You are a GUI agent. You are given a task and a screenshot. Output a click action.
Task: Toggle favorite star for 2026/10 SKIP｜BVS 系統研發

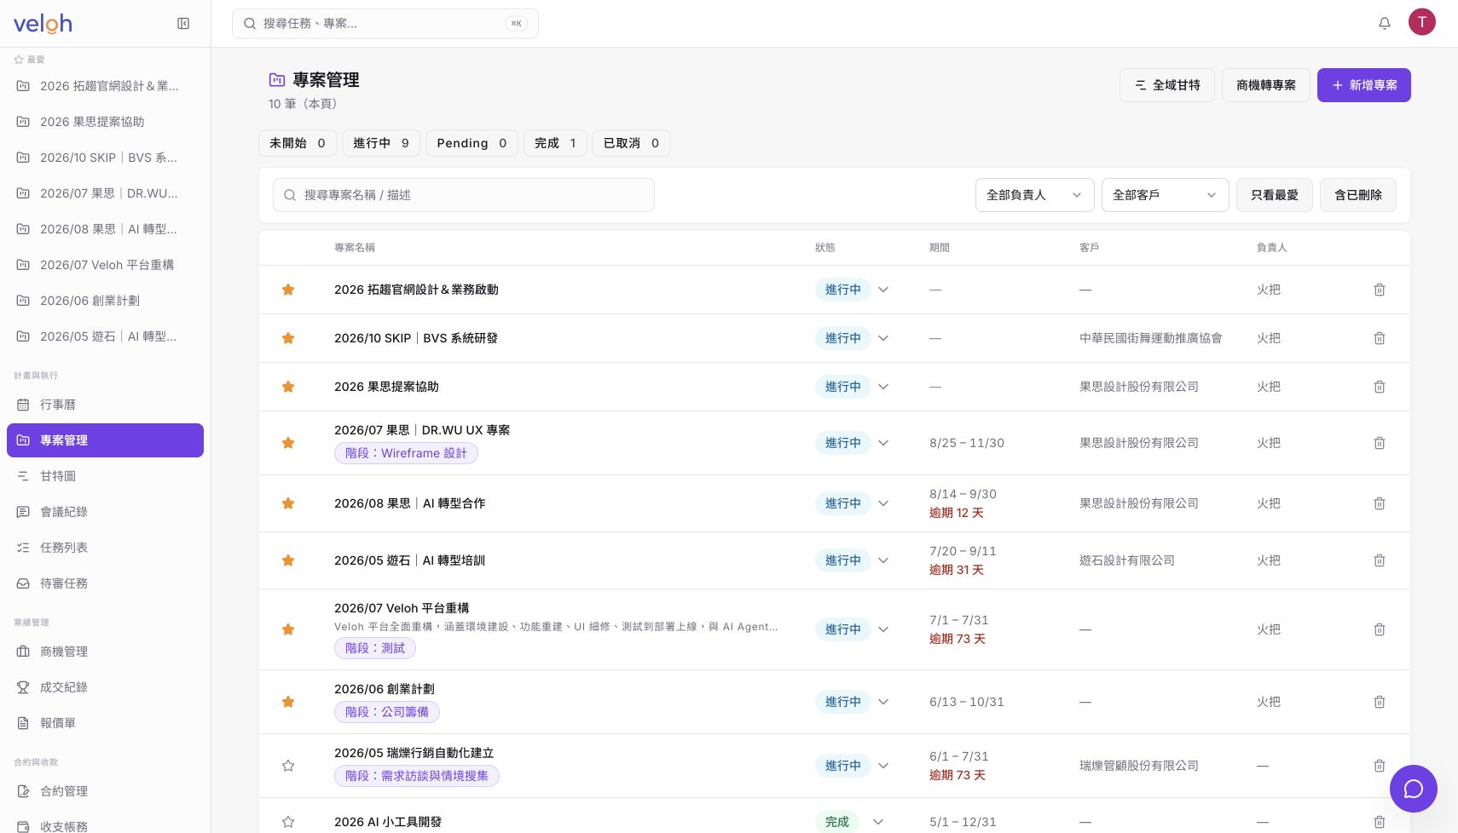tap(288, 338)
